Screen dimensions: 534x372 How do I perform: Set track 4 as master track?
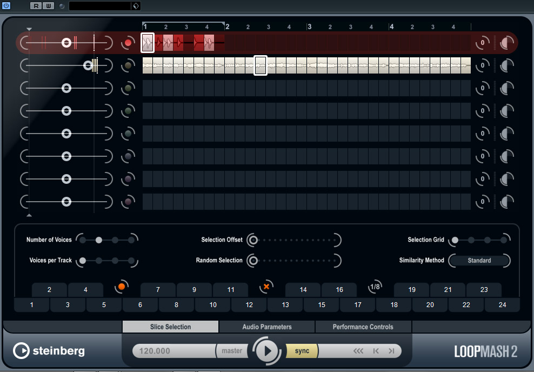(x=128, y=111)
